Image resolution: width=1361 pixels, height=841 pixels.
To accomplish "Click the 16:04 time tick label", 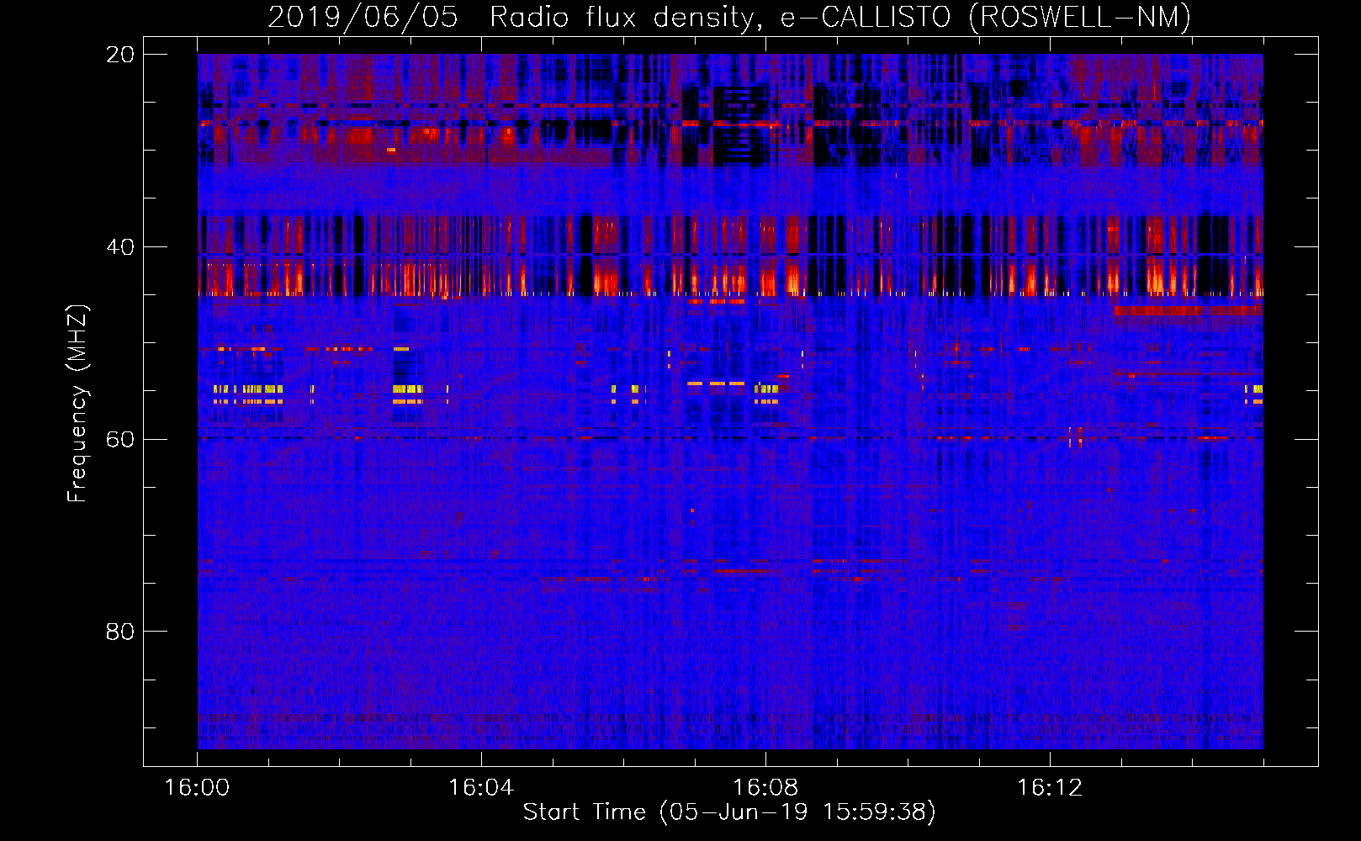I will (x=481, y=788).
